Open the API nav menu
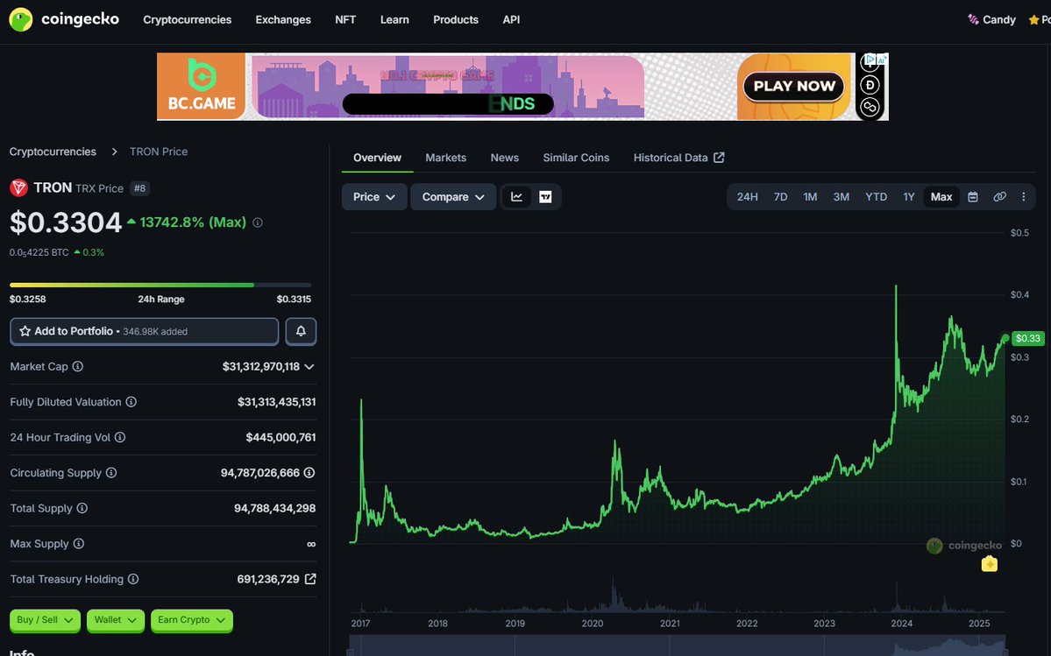The height and width of the screenshot is (656, 1051). [511, 19]
